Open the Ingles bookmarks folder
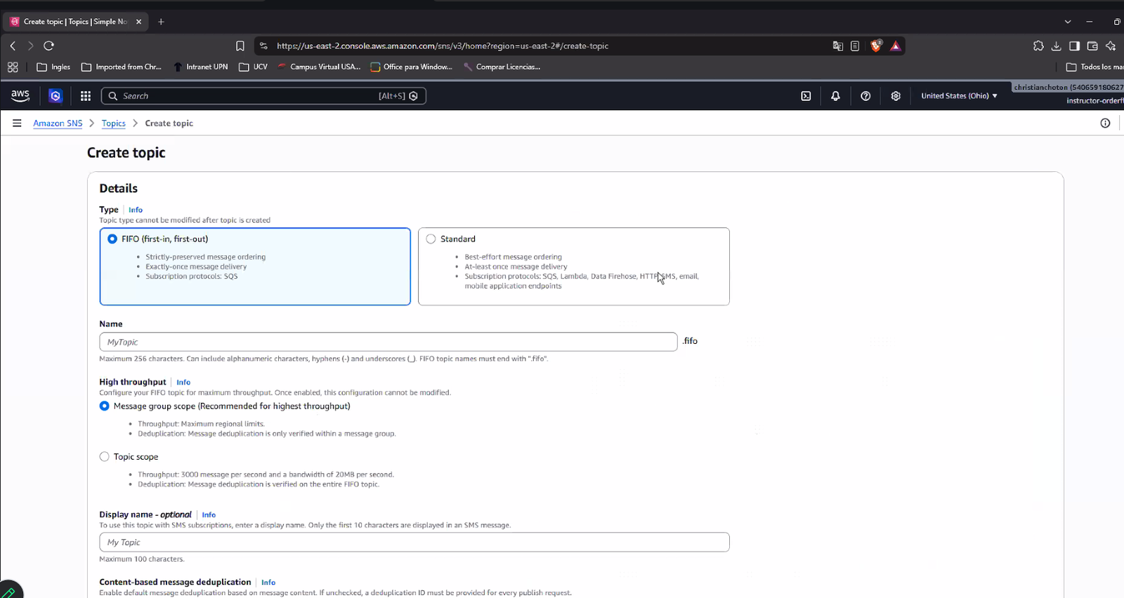This screenshot has height=598, width=1124. coord(53,67)
